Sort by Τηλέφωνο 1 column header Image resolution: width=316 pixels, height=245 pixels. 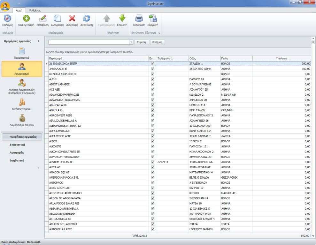(x=173, y=58)
